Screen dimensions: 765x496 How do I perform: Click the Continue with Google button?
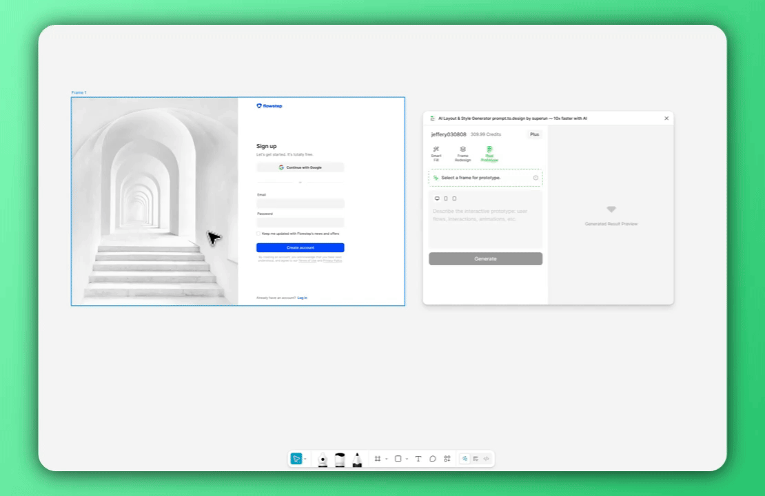coord(300,167)
